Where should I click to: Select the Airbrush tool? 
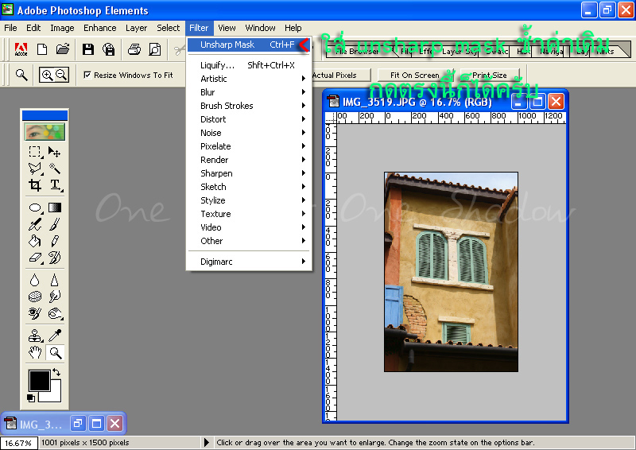[35, 224]
